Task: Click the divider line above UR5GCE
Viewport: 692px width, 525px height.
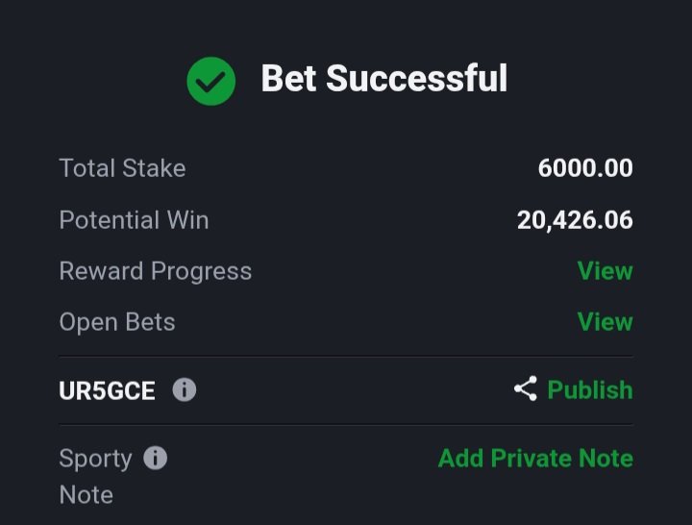Action: [346, 357]
